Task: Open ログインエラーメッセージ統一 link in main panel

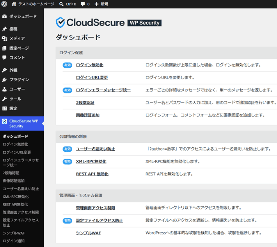Action: click(x=103, y=90)
